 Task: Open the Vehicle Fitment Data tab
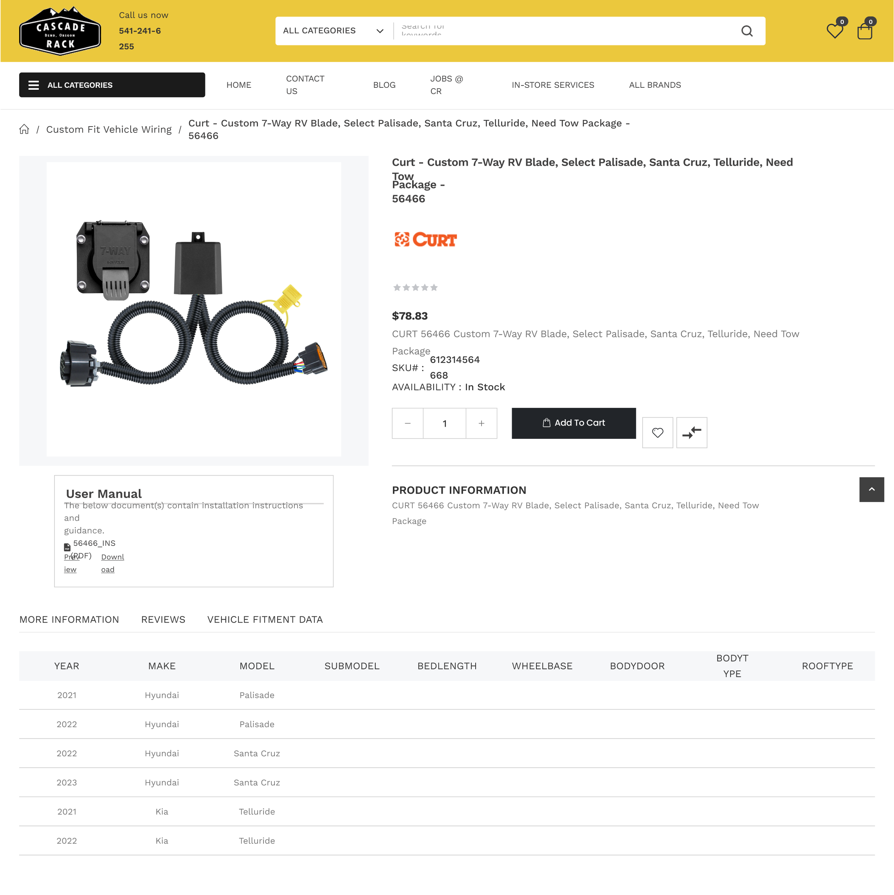(265, 620)
